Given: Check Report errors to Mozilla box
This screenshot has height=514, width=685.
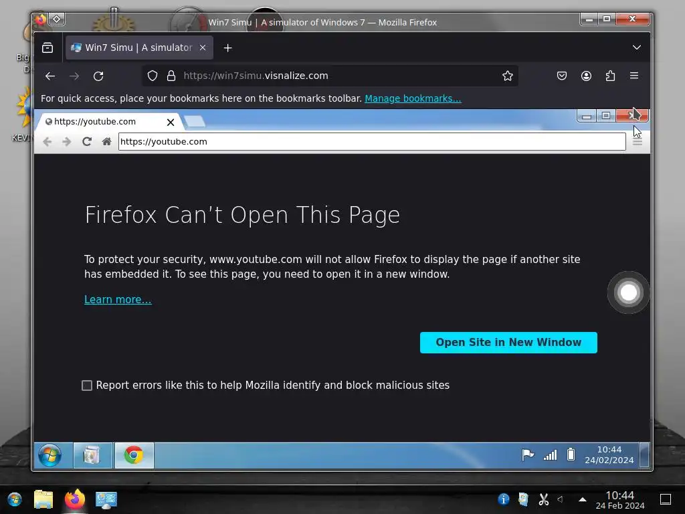Looking at the screenshot, I should click(x=87, y=385).
